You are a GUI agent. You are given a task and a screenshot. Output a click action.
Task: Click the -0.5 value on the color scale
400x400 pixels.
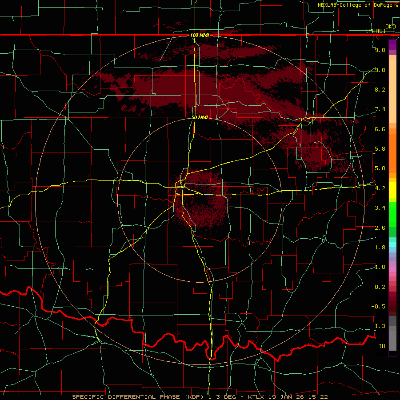(378, 306)
